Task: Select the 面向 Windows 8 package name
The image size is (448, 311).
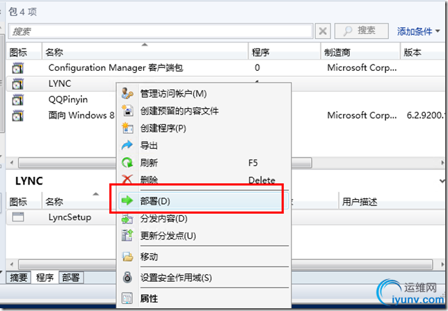Action: [81, 115]
